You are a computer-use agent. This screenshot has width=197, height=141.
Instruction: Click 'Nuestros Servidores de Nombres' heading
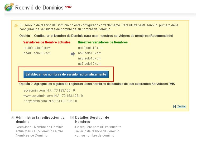pyautogui.click(x=103, y=42)
